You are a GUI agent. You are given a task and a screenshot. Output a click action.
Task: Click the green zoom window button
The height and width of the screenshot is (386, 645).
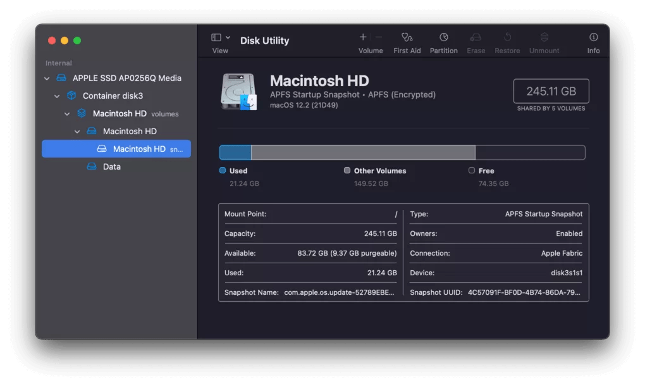coord(77,40)
